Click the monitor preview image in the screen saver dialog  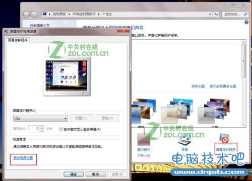(x=67, y=76)
